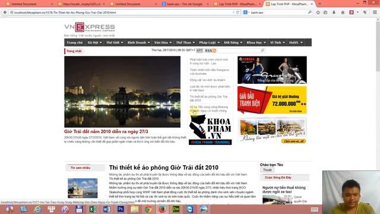The image size is (380, 214).
Task: Reload the page with the refresh icon
Action: click(237, 12)
